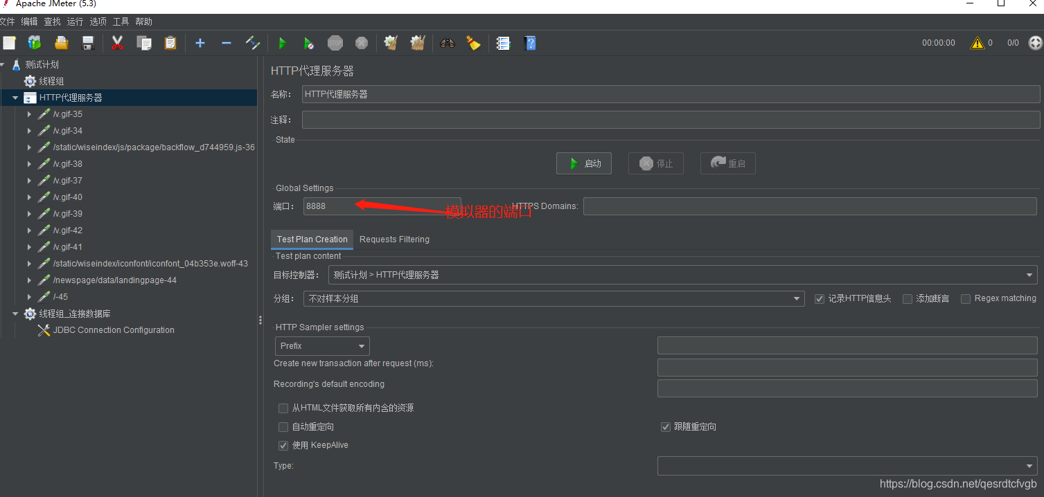Collapse the 线程组_连接数据库 node
Screen dimensions: 1044x497
click(x=15, y=314)
